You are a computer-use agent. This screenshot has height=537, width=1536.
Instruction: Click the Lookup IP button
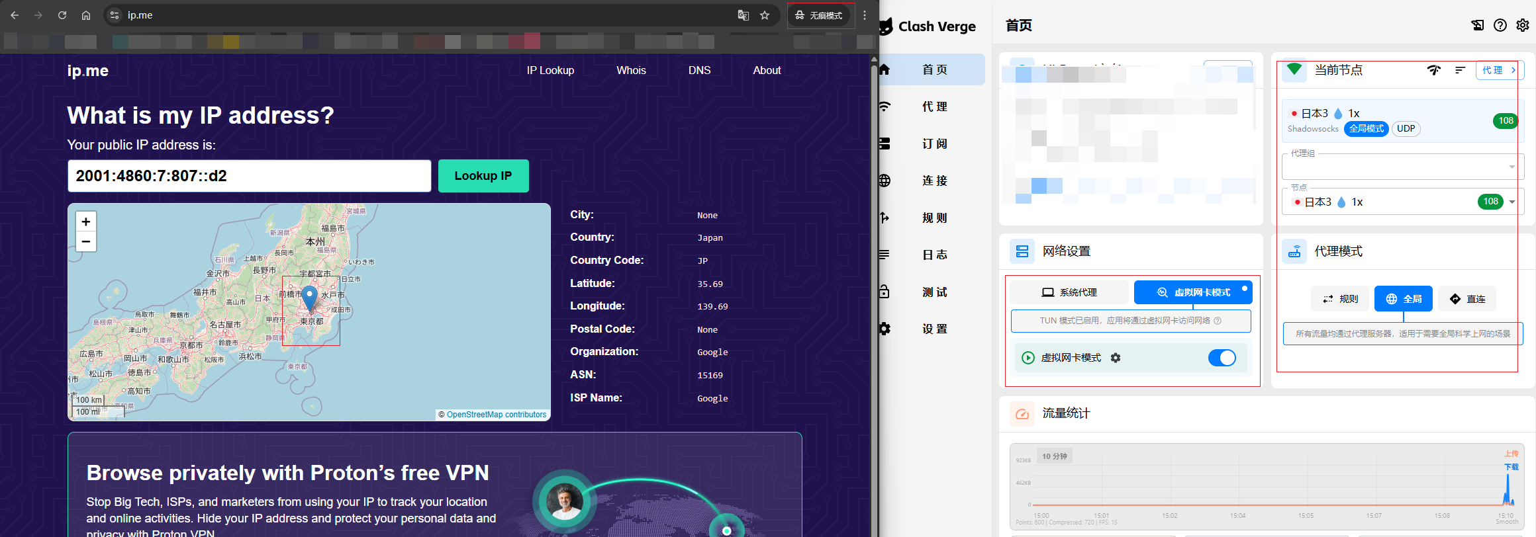click(483, 176)
